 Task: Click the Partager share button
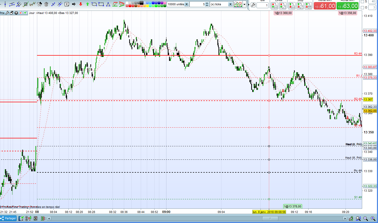pos(8,218)
